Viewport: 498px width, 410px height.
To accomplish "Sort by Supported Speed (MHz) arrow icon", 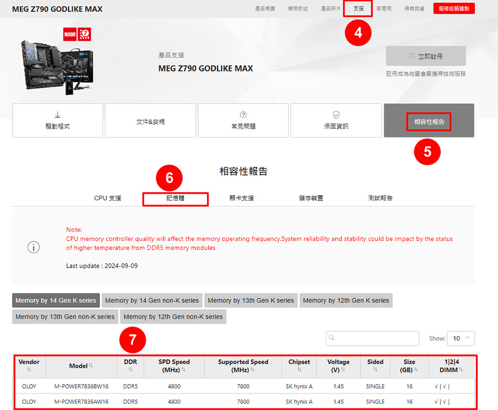I will [253, 370].
